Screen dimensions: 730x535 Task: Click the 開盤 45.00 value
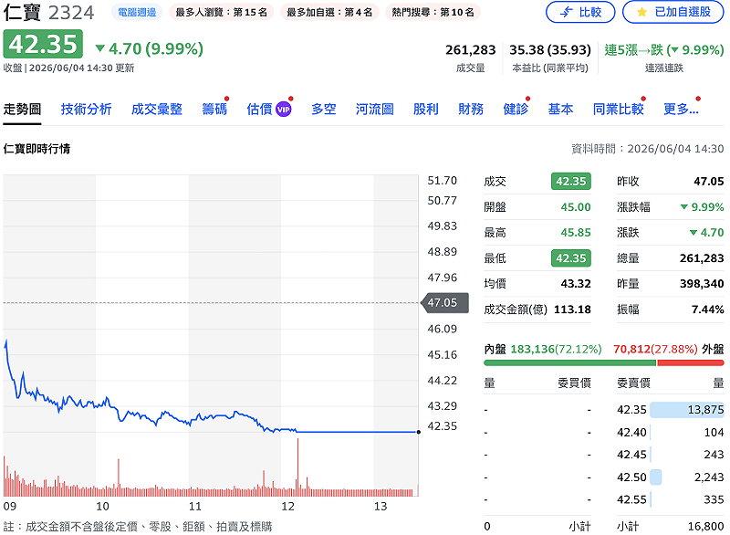point(576,207)
